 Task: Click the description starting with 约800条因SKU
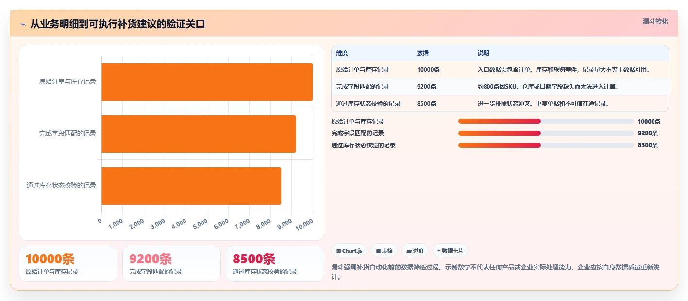pos(548,87)
